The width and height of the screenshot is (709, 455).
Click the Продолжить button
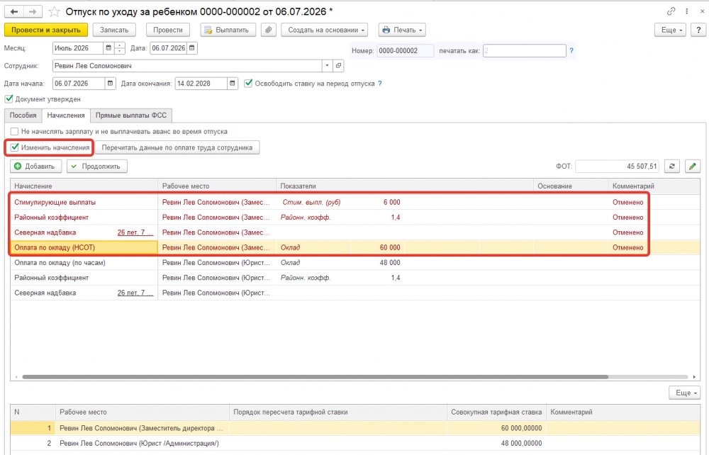pos(96,167)
